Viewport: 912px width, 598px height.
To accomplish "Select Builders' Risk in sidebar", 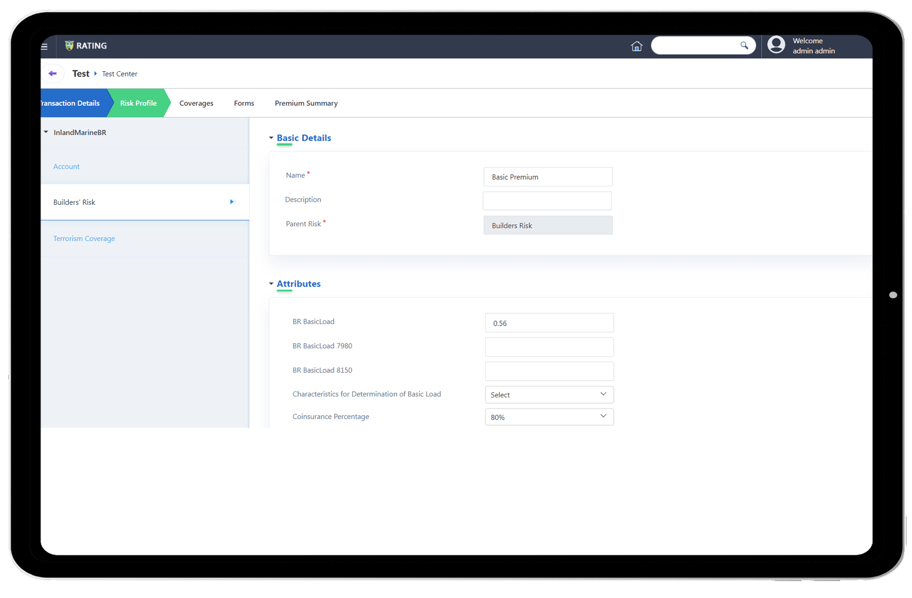I will coord(145,202).
